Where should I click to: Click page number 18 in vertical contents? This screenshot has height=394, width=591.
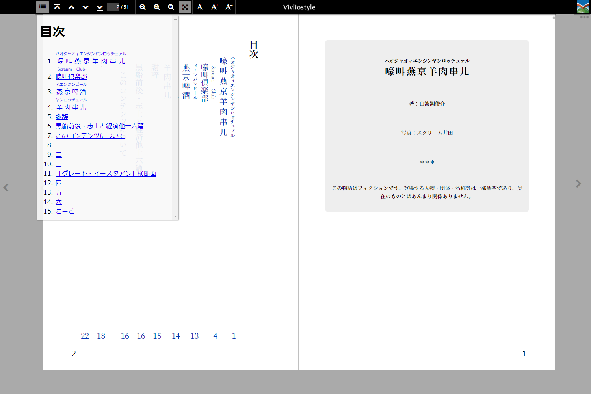(x=101, y=336)
